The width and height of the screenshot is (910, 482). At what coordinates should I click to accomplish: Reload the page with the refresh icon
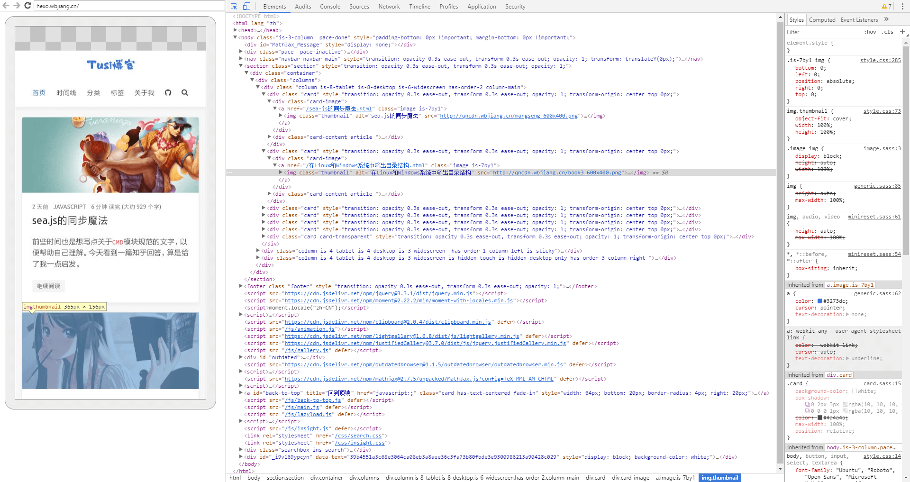click(x=27, y=6)
